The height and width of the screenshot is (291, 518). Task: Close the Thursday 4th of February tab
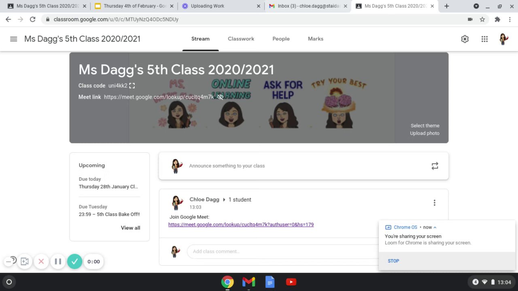pos(172,6)
